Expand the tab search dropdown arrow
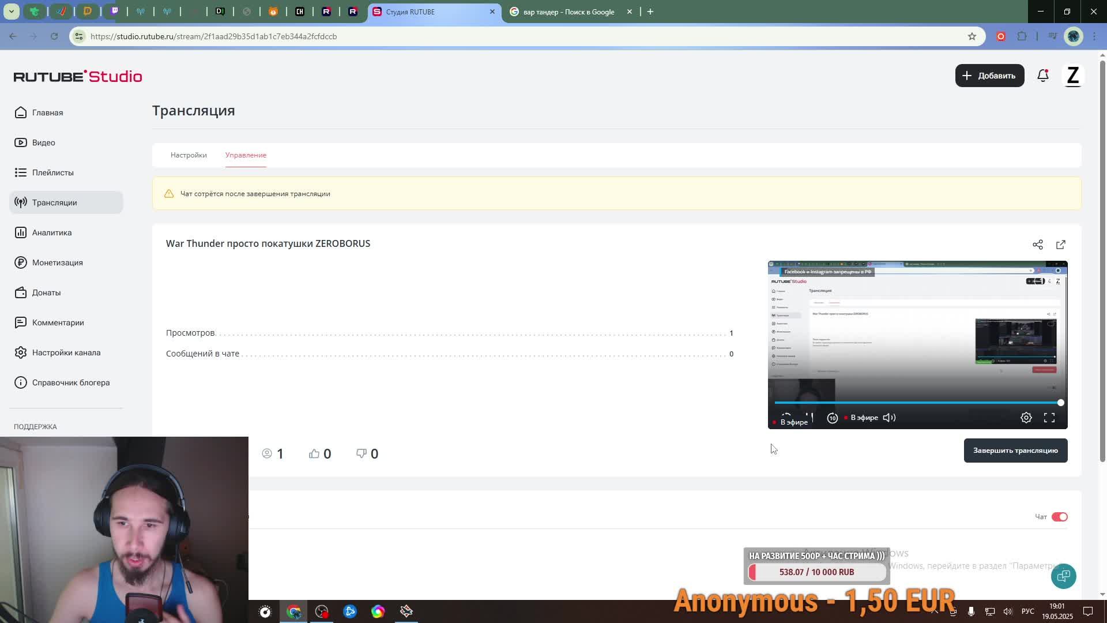 pos(11,12)
